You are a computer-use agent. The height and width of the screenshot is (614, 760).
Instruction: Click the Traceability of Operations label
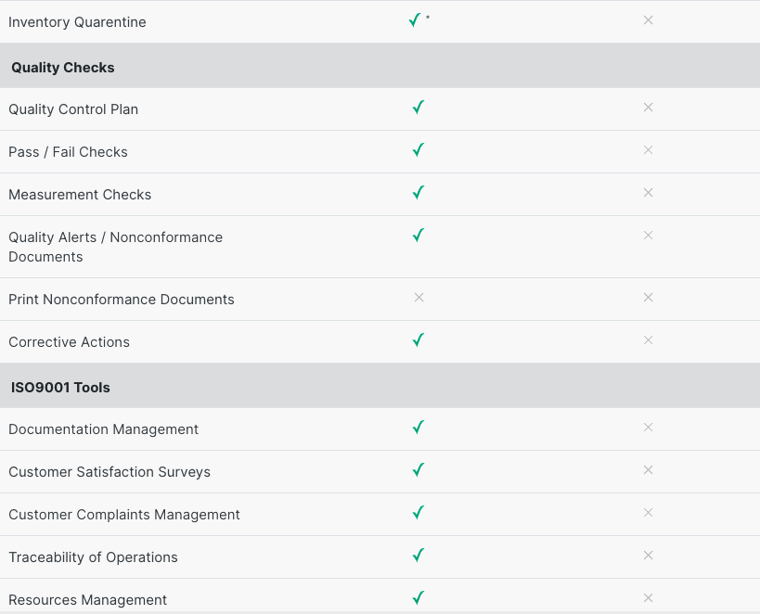coord(93,557)
